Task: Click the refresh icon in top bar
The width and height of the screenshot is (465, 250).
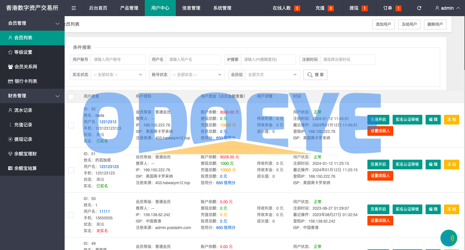Action: tap(419, 8)
